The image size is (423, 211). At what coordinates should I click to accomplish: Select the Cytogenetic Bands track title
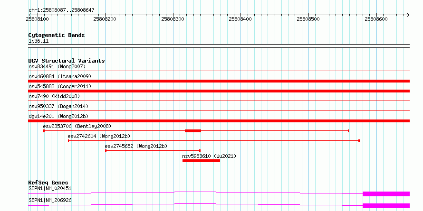(57, 35)
